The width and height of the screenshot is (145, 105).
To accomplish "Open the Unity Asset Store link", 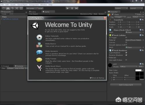I will [53, 66].
